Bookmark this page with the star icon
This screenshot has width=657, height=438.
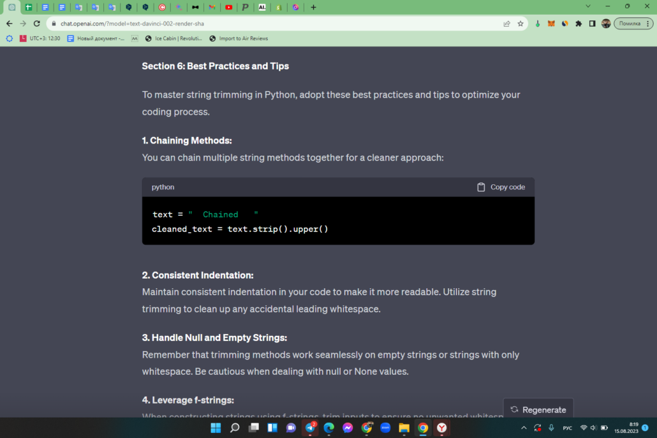(520, 24)
